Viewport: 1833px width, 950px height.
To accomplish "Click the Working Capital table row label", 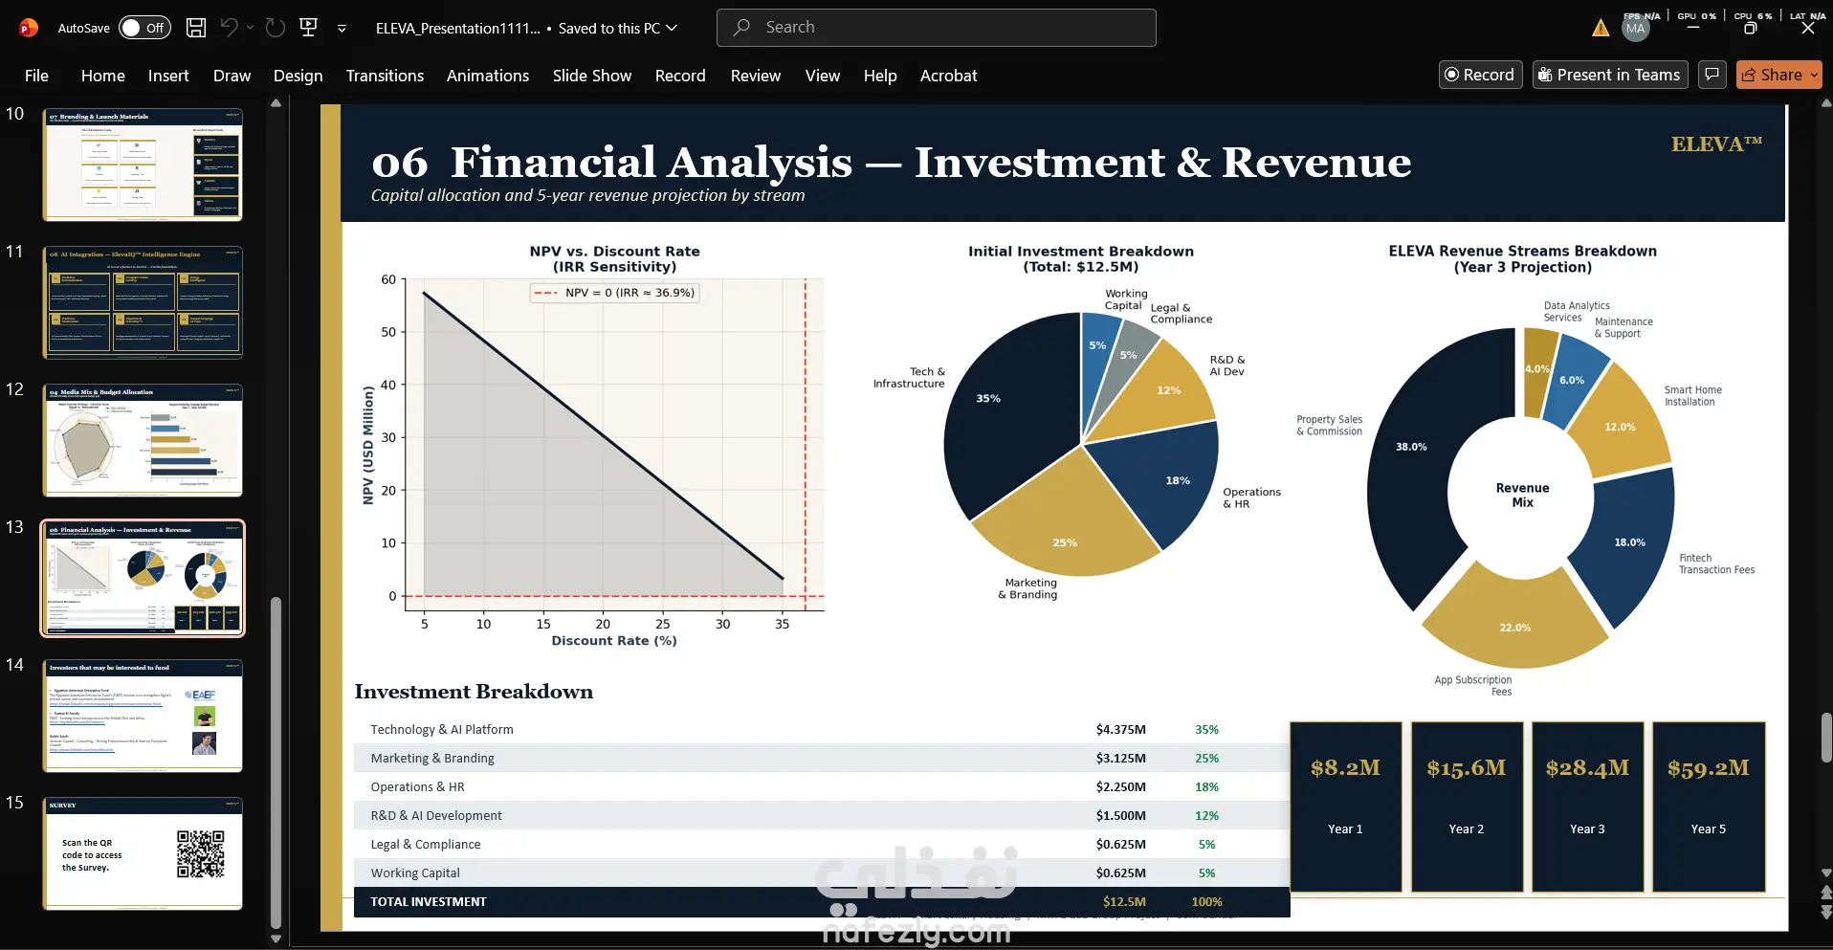I will coord(415,873).
